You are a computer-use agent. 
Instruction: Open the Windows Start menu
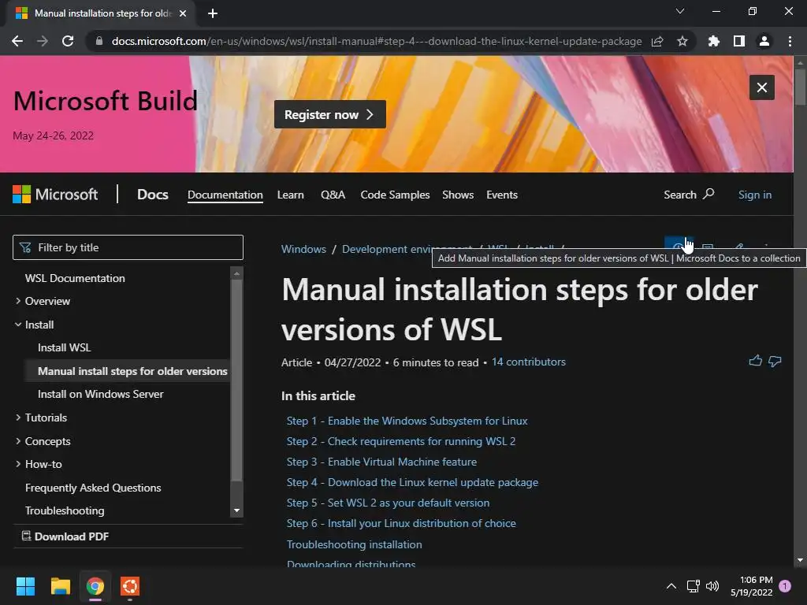pos(25,586)
